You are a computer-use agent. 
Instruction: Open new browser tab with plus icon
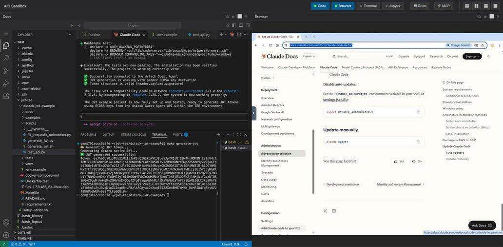point(306,37)
